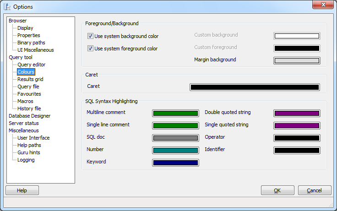Open Guru hints settings page

tap(29, 152)
